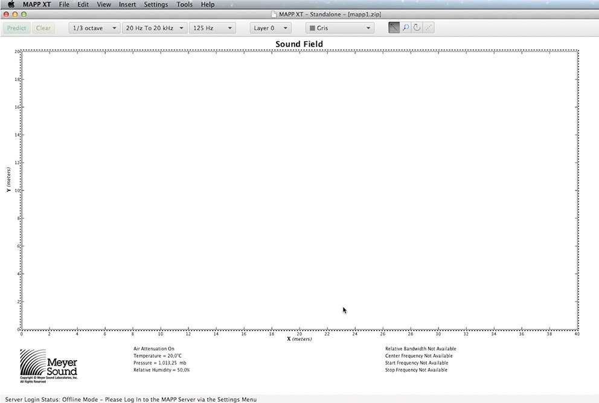
Task: Open the Gris color dropdown
Action: tap(339, 28)
